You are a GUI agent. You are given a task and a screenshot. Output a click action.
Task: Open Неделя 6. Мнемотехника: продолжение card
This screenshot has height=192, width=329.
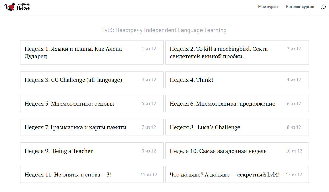(x=237, y=104)
